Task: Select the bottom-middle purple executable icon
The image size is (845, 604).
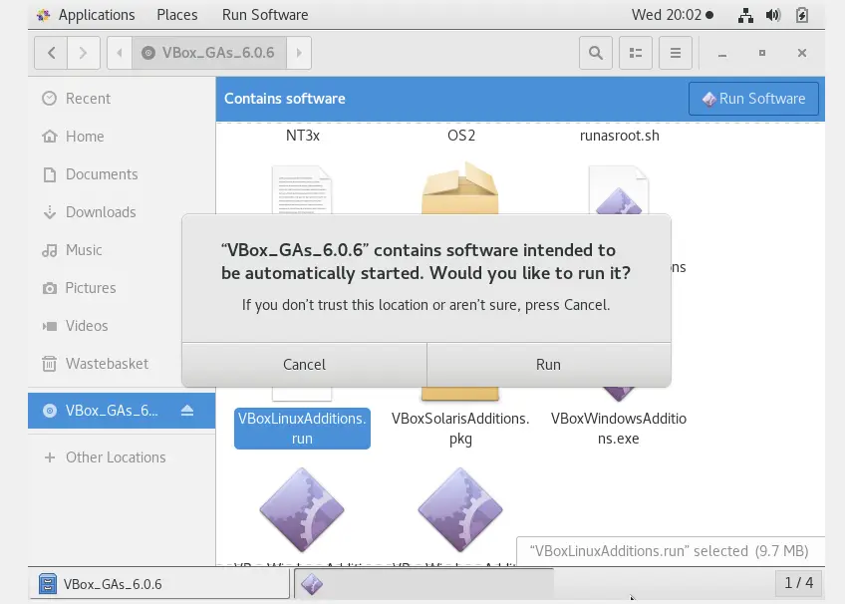Action: (x=460, y=509)
